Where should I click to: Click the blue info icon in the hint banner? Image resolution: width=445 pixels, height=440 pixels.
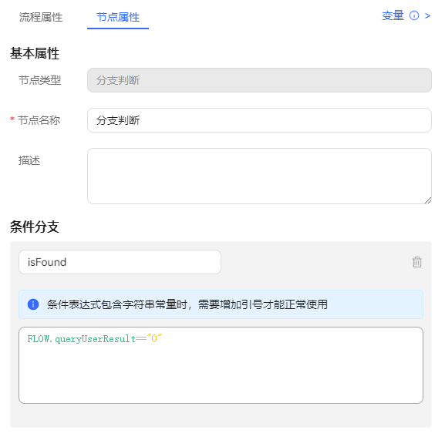33,304
